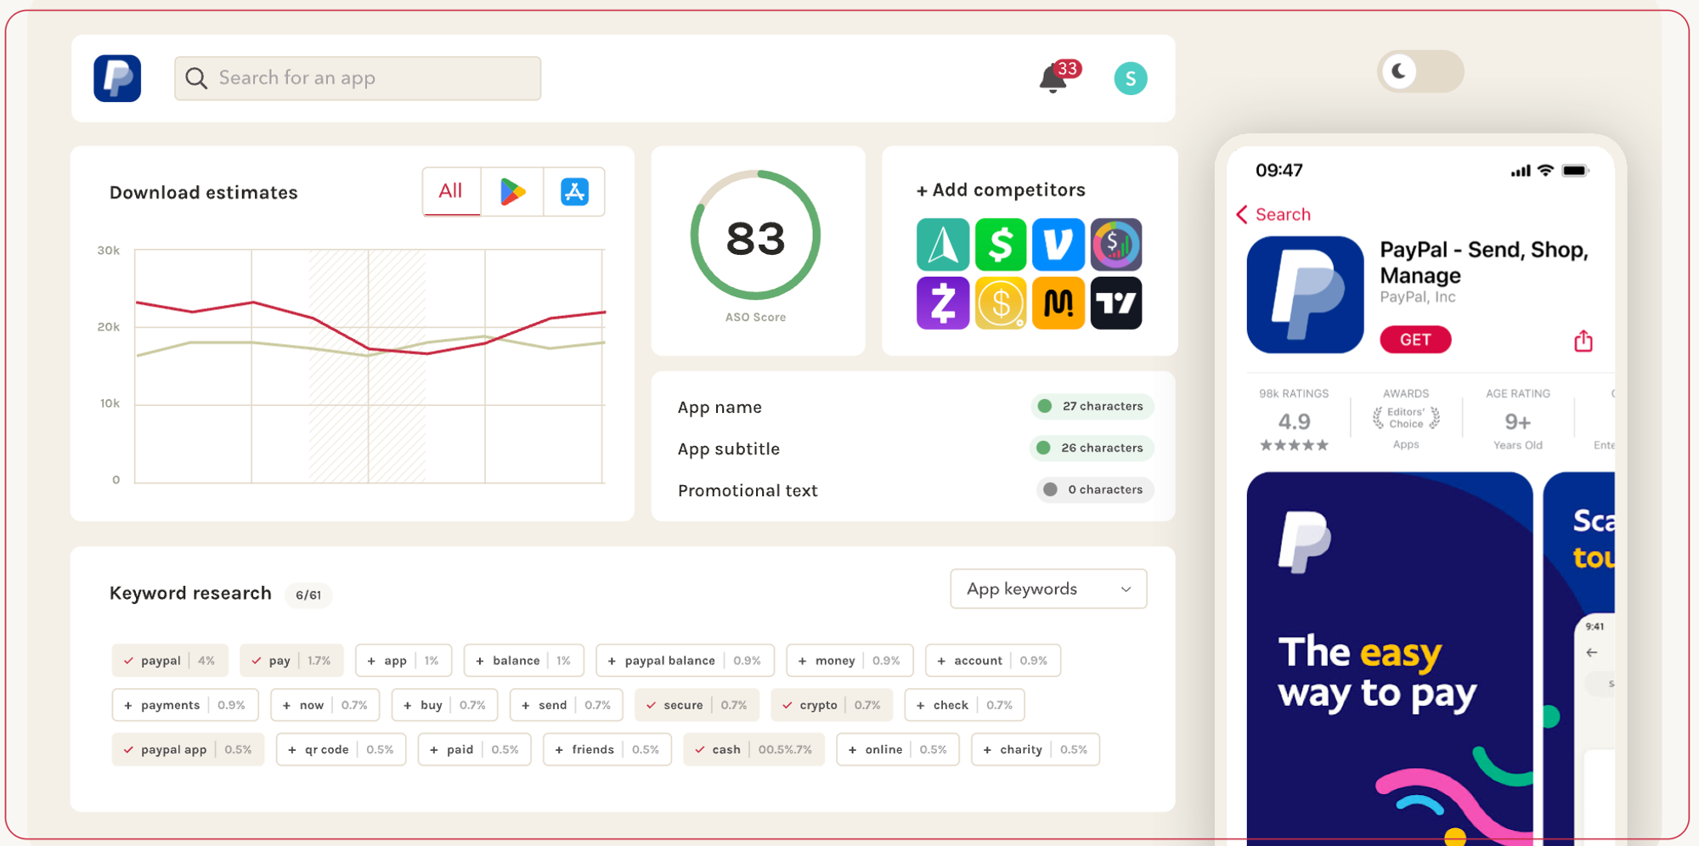
Task: Select the green Cash App competitor icon
Action: (1001, 245)
